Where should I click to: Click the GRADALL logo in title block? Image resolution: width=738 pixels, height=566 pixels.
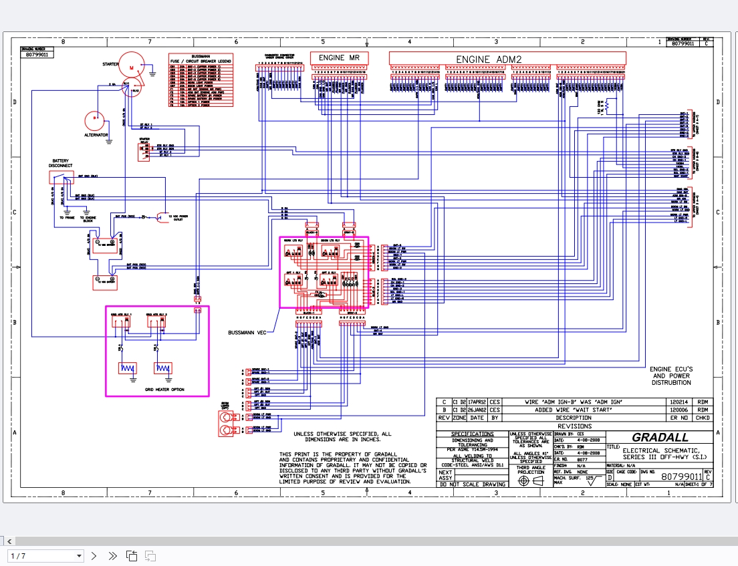pos(660,437)
